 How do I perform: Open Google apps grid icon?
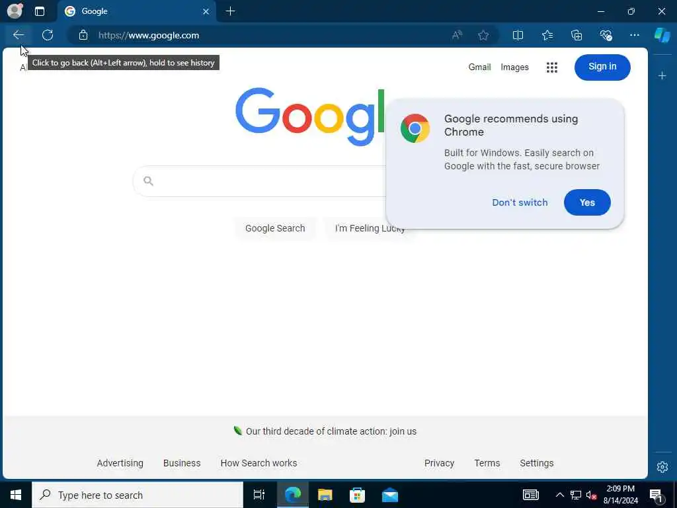552,67
